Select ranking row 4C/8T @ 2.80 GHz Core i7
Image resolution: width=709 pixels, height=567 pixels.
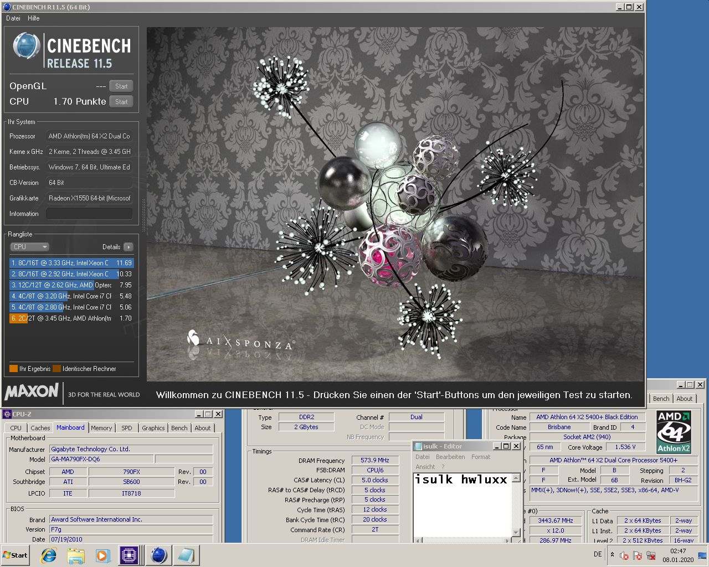(x=71, y=307)
